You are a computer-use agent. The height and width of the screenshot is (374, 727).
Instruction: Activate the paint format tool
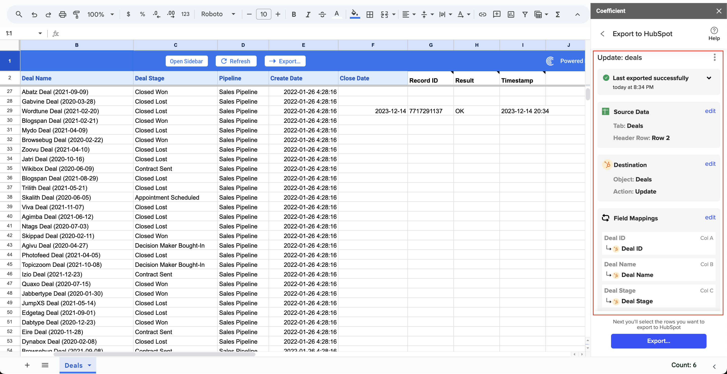point(77,14)
